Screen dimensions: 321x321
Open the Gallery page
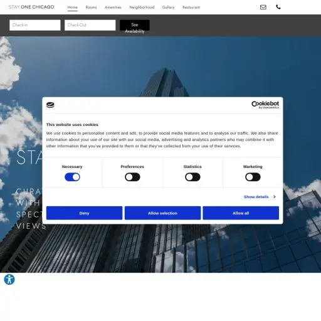[x=168, y=8]
